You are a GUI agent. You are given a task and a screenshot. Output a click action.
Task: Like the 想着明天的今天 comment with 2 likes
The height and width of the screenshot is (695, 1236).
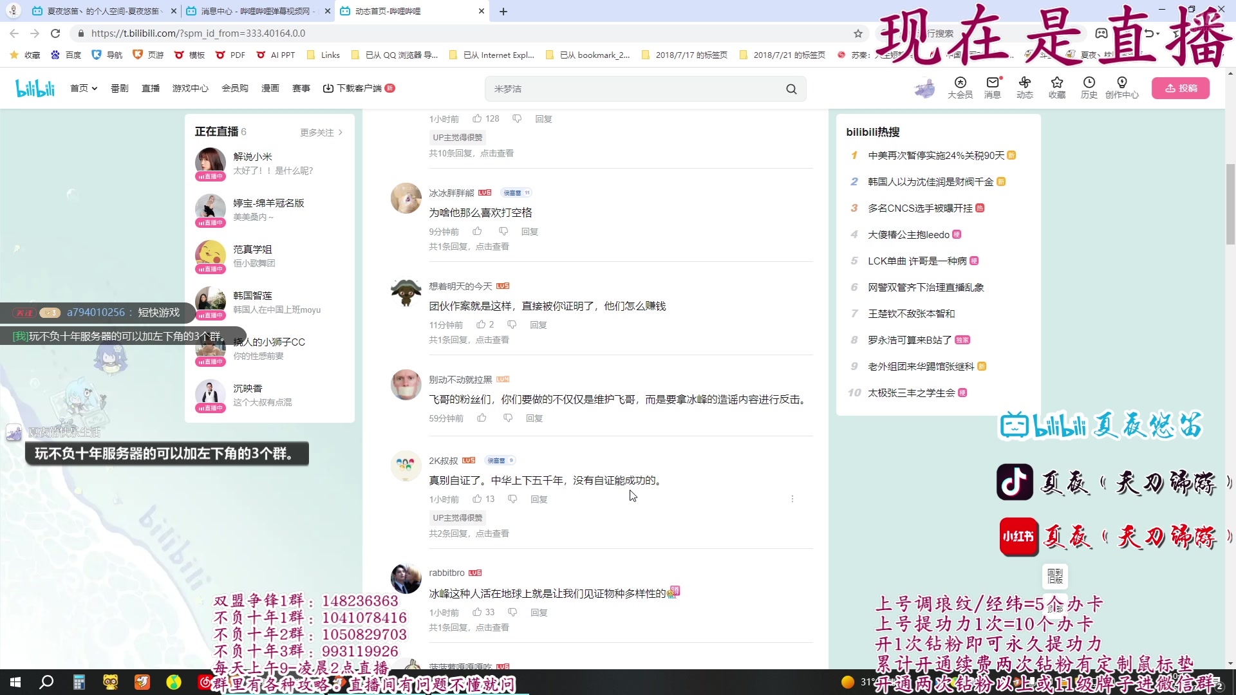click(485, 324)
